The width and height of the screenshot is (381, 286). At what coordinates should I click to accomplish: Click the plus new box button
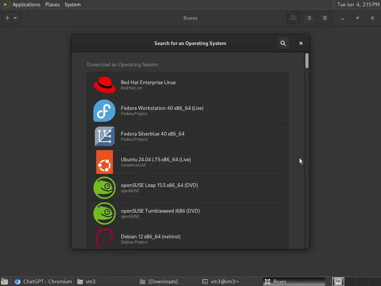point(7,18)
